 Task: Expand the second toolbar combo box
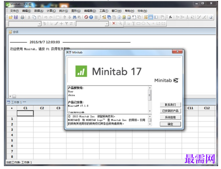[107, 24]
